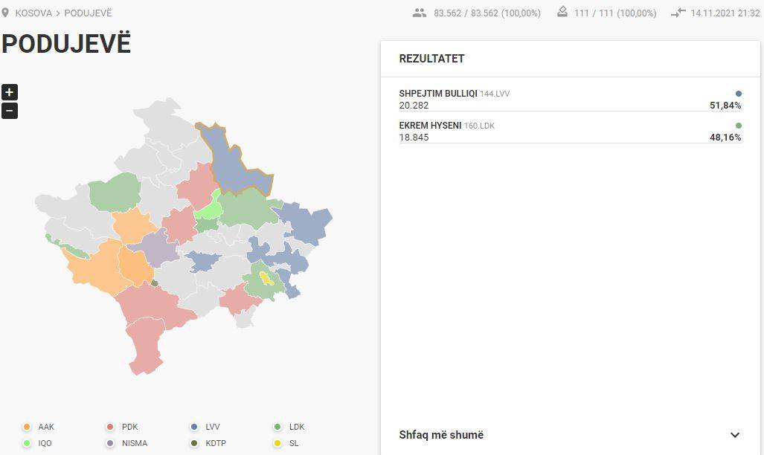Click the green dot beside Ekrem Hyseni
Image resolution: width=764 pixels, height=455 pixels.
[738, 126]
